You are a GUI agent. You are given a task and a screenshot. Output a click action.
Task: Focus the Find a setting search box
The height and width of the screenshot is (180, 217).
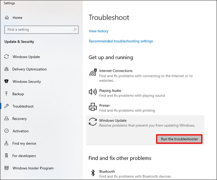click(39, 30)
